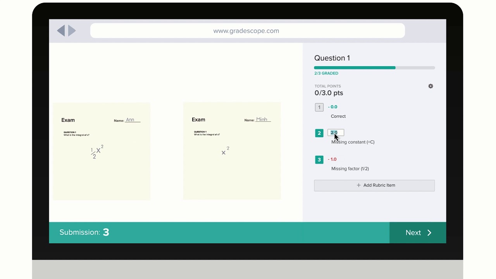Click the Missing constant (+C) description
The height and width of the screenshot is (279, 496).
tap(353, 142)
